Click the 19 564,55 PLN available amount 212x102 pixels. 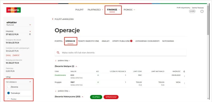pos(13,43)
